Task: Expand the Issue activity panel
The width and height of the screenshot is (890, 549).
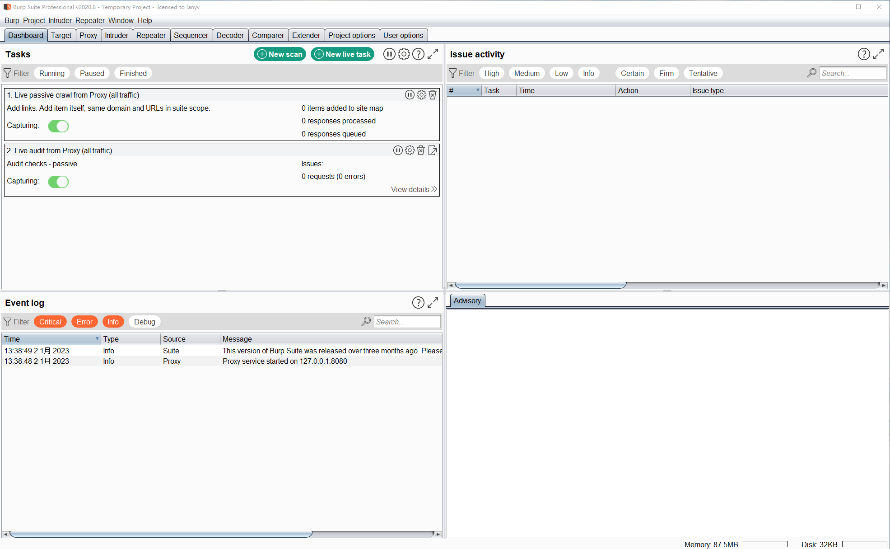Action: [879, 54]
